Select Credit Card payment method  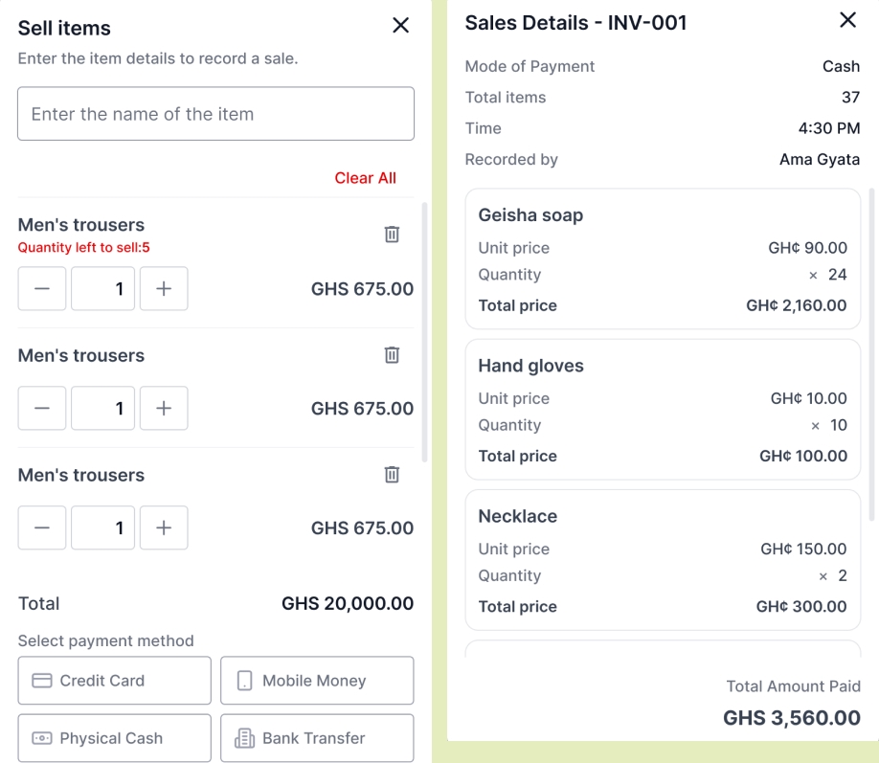[115, 681]
